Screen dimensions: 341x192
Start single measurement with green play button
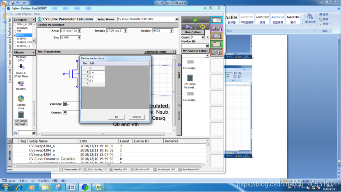(x=195, y=20)
